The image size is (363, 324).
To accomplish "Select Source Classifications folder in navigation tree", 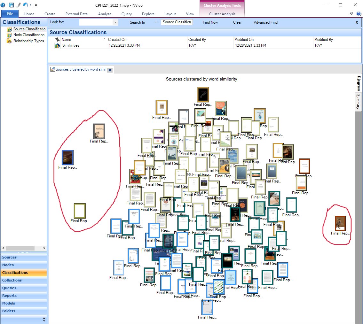I will pyautogui.click(x=29, y=29).
